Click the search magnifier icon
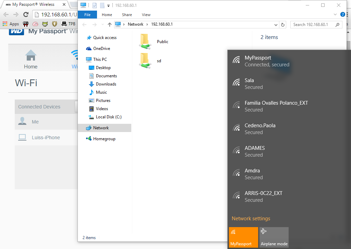351x249 pixels. pos(337,25)
